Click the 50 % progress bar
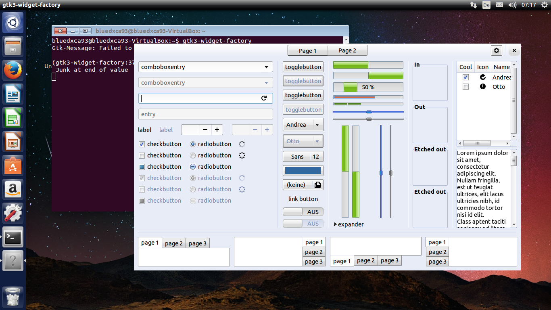Viewport: 551px width, 310px height. click(368, 87)
